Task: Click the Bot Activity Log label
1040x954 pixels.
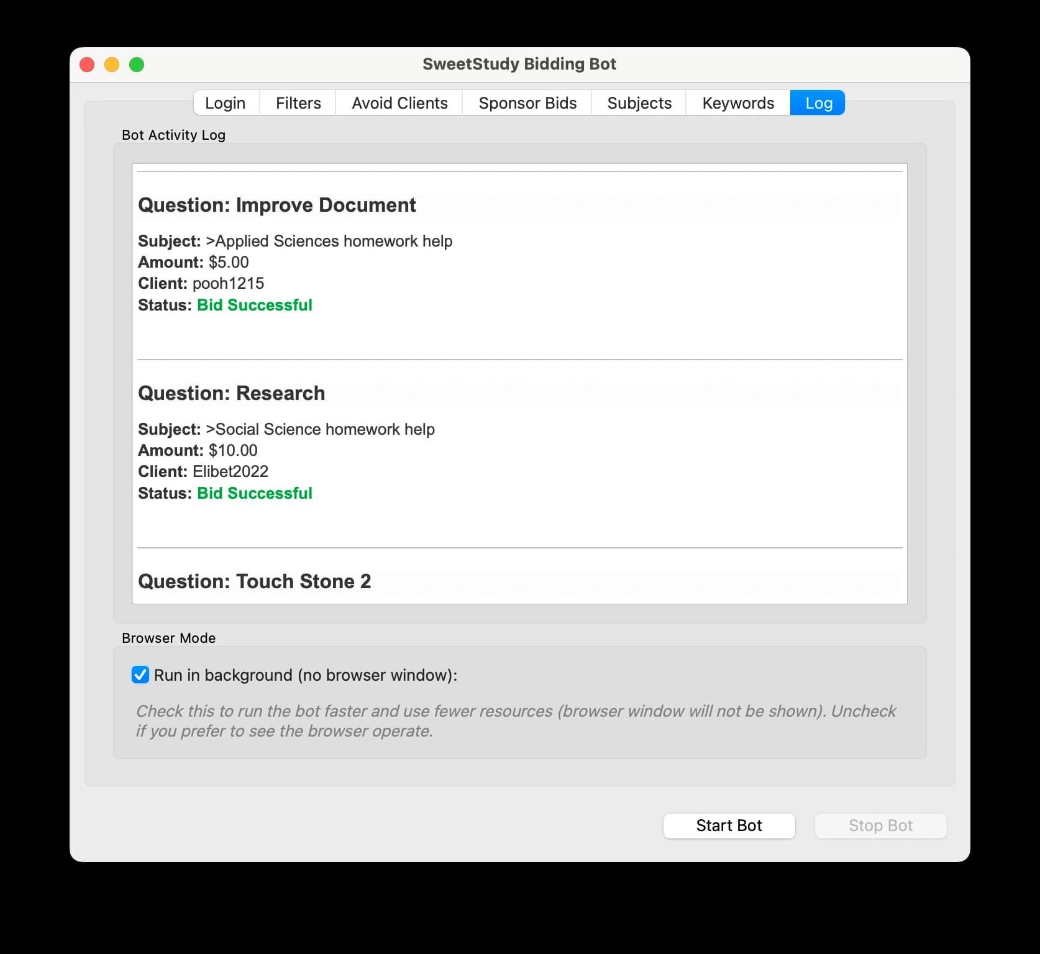Action: 173,135
